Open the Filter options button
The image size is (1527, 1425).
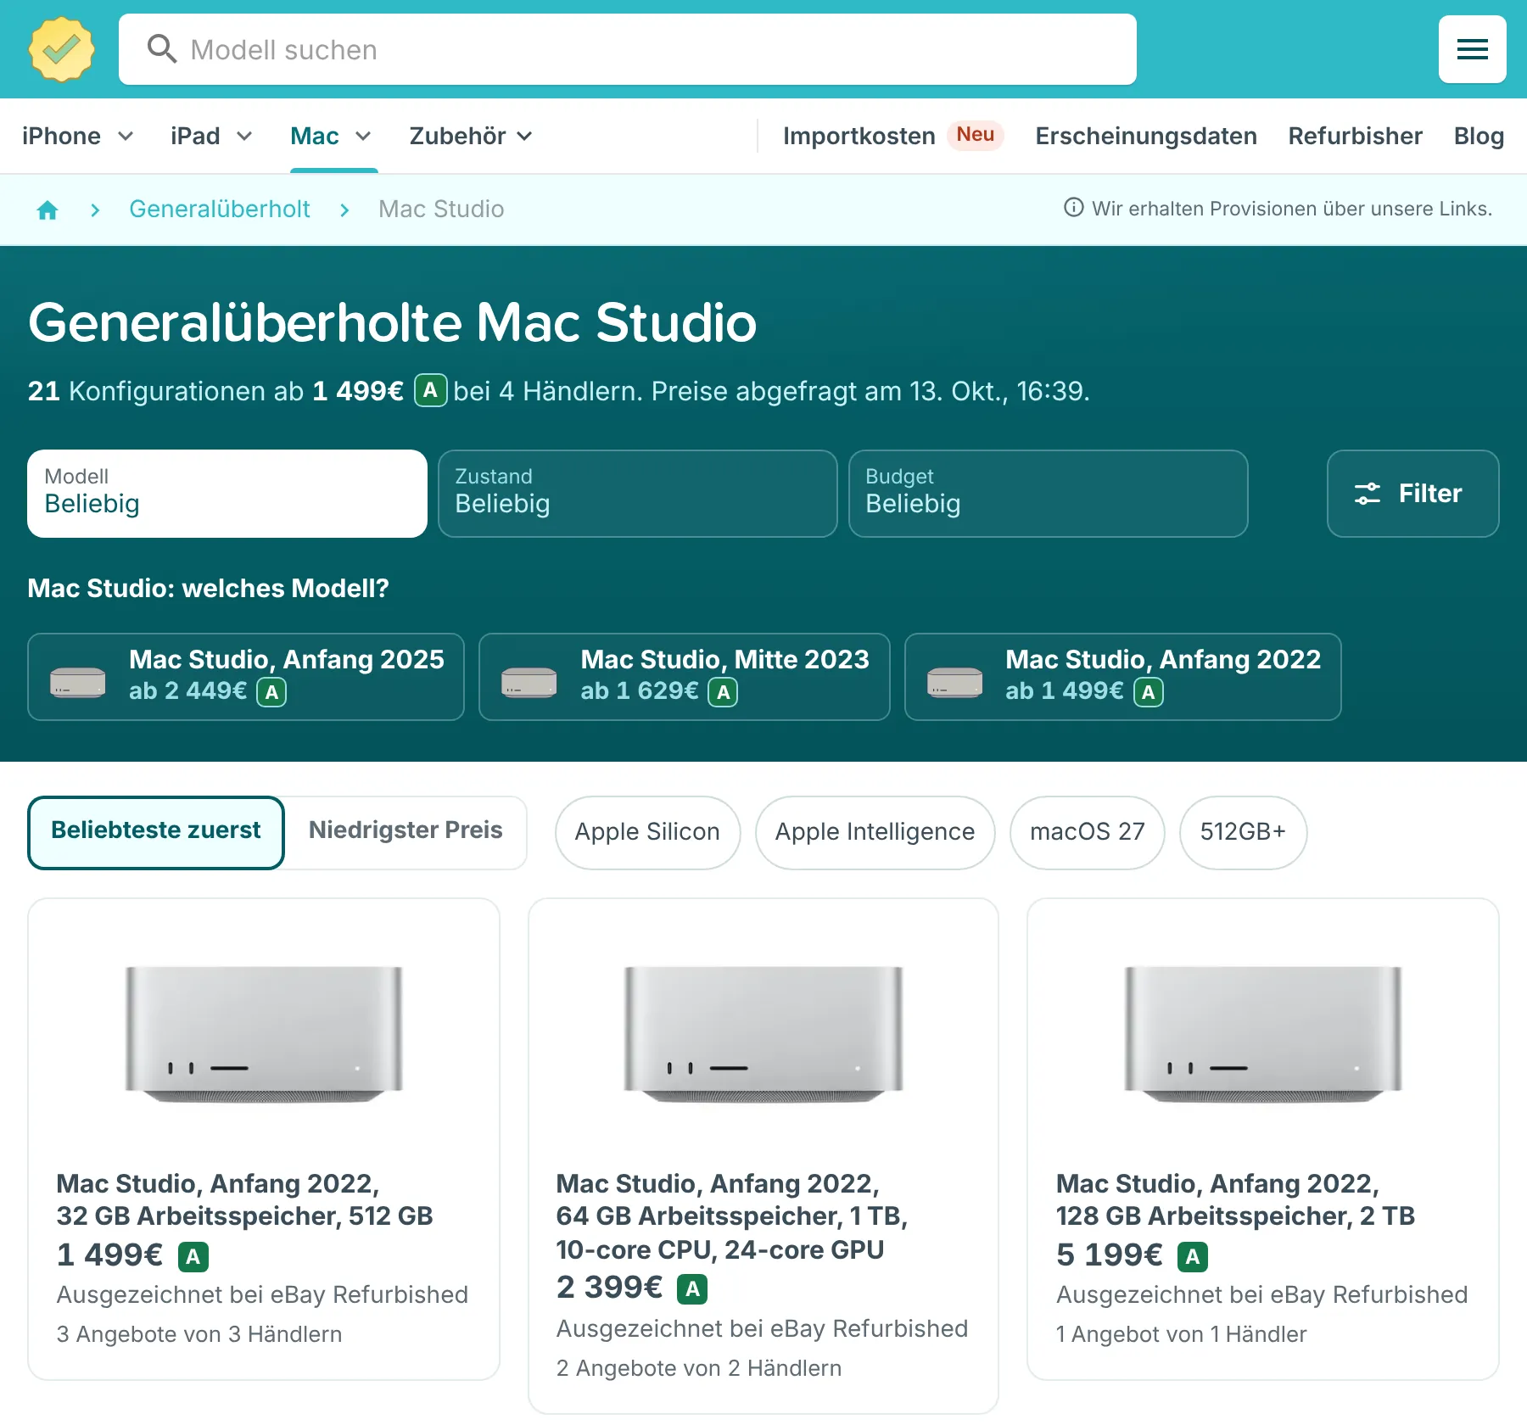pos(1413,494)
